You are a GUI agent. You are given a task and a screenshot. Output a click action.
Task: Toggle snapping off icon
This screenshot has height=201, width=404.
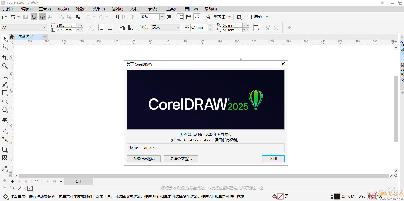tap(208, 17)
